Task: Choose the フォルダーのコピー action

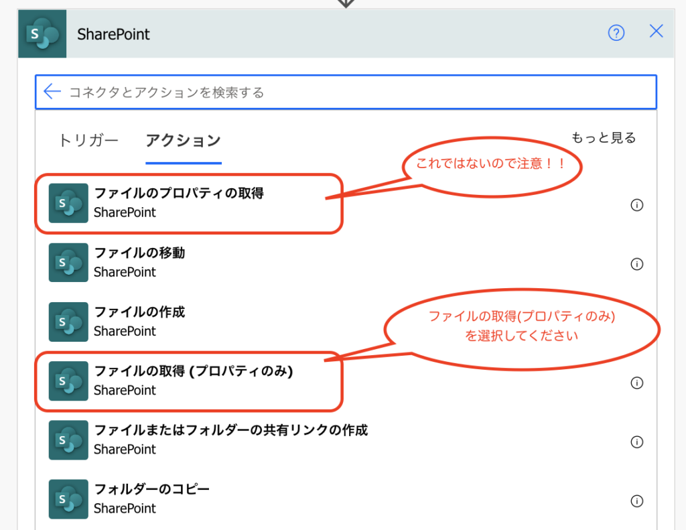Action: coord(346,499)
